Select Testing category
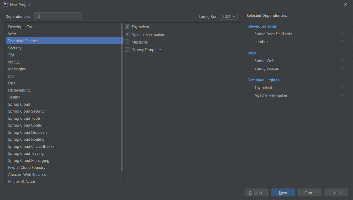The image size is (353, 200). click(x=63, y=97)
